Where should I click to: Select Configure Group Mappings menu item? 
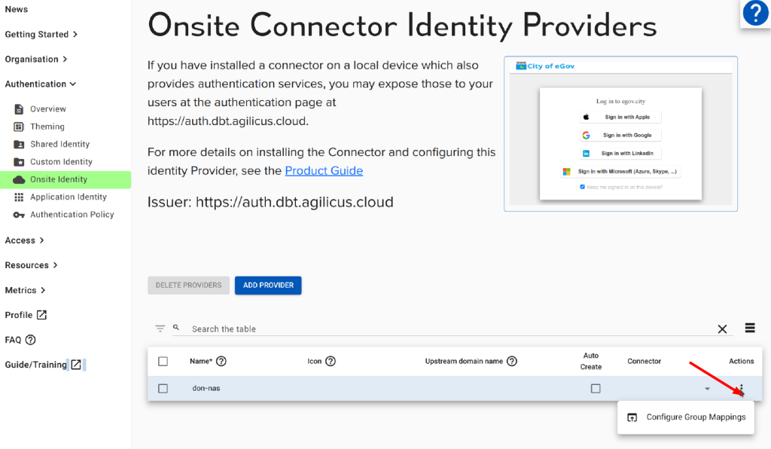[686, 417]
